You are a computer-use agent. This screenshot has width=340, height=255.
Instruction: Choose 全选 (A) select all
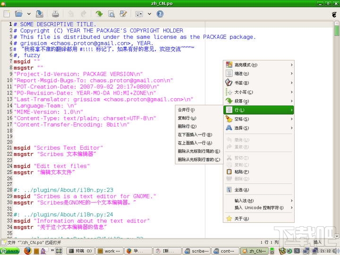pos(259,190)
